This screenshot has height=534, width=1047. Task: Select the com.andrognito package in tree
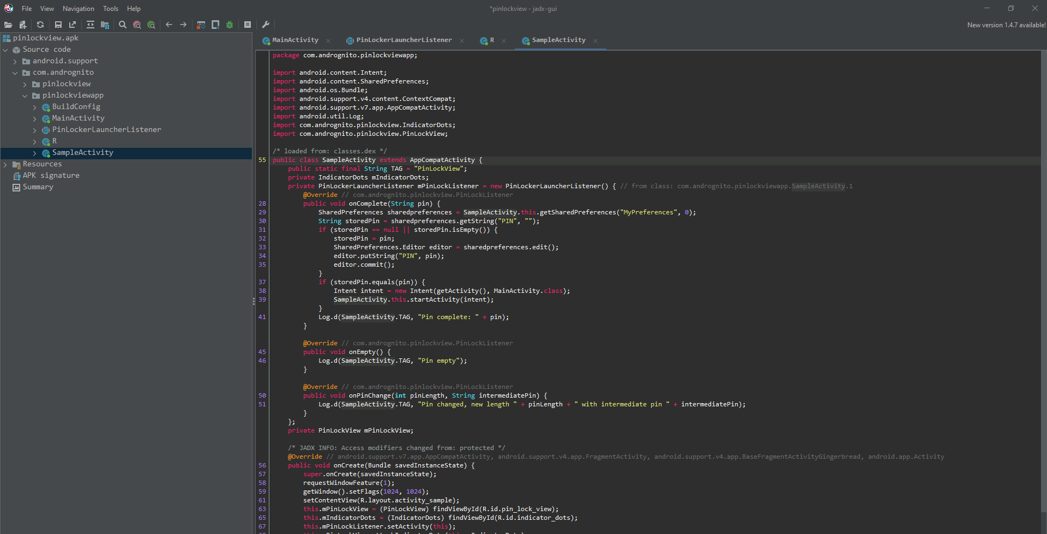[x=63, y=73]
